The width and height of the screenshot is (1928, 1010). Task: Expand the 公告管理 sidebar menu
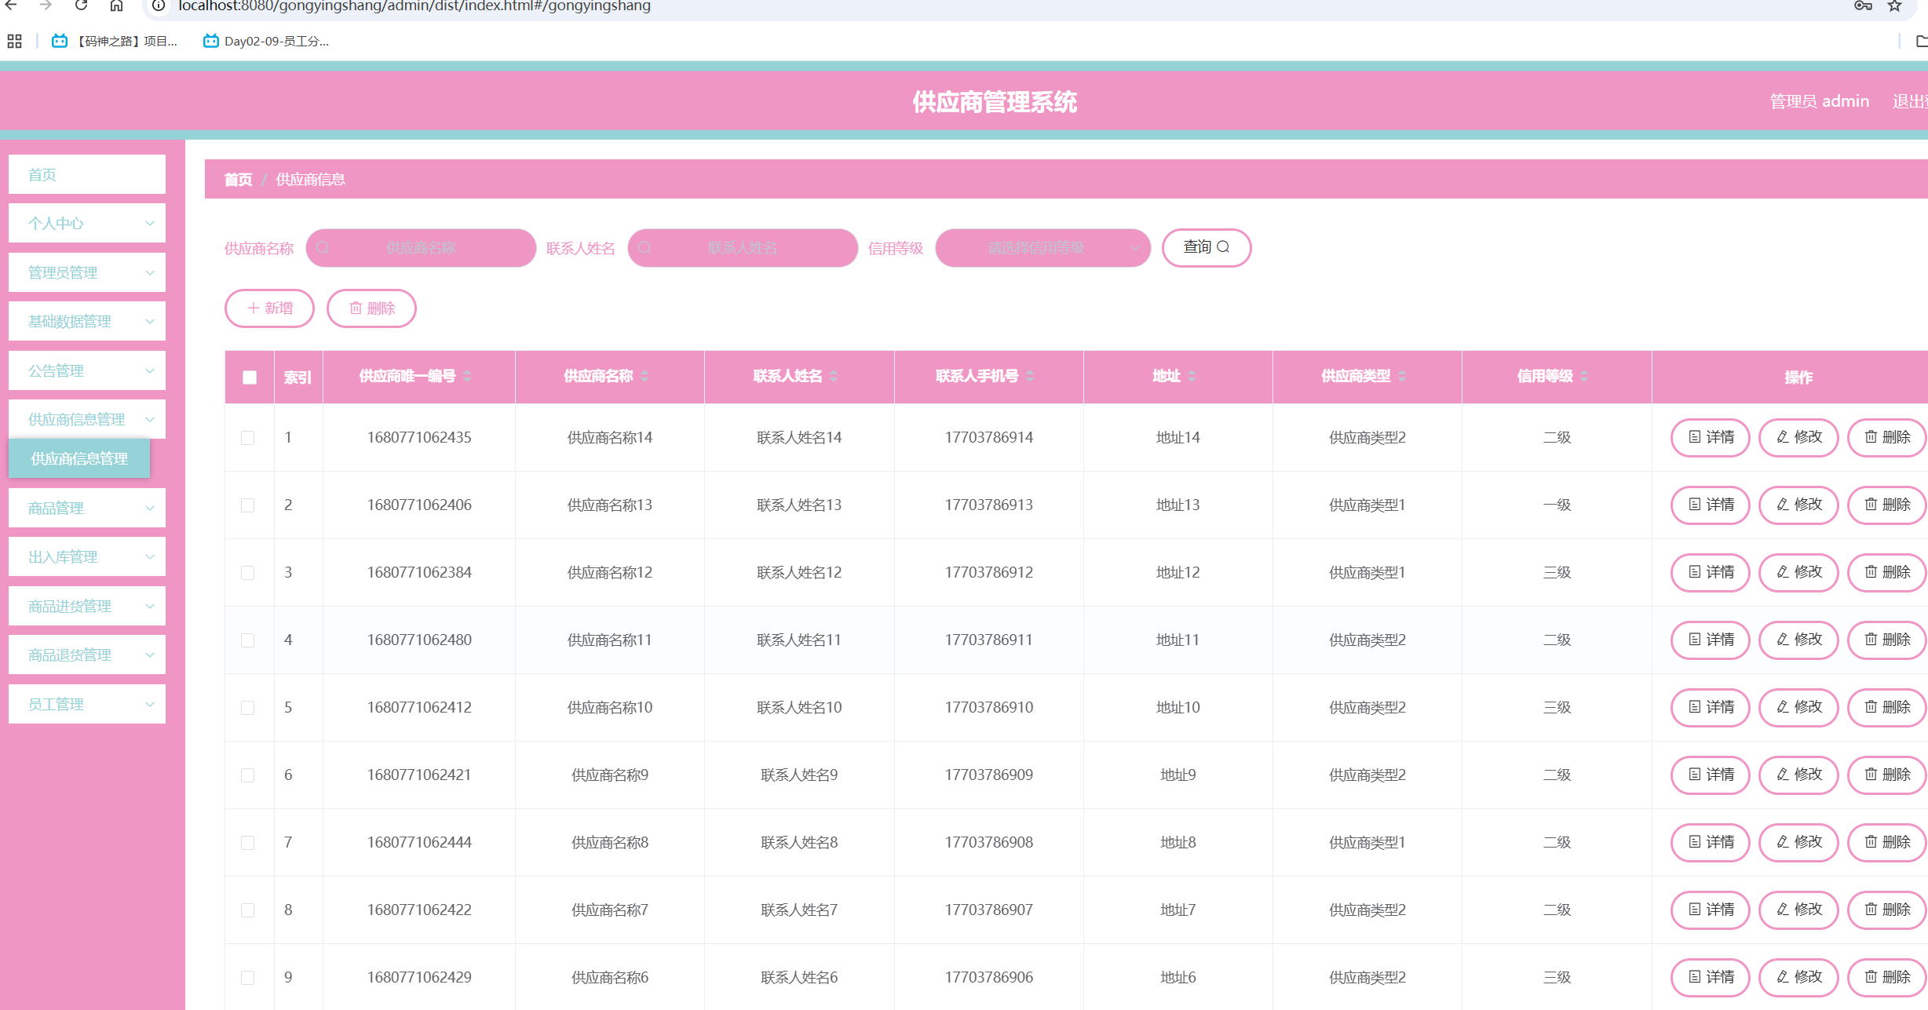pos(87,370)
